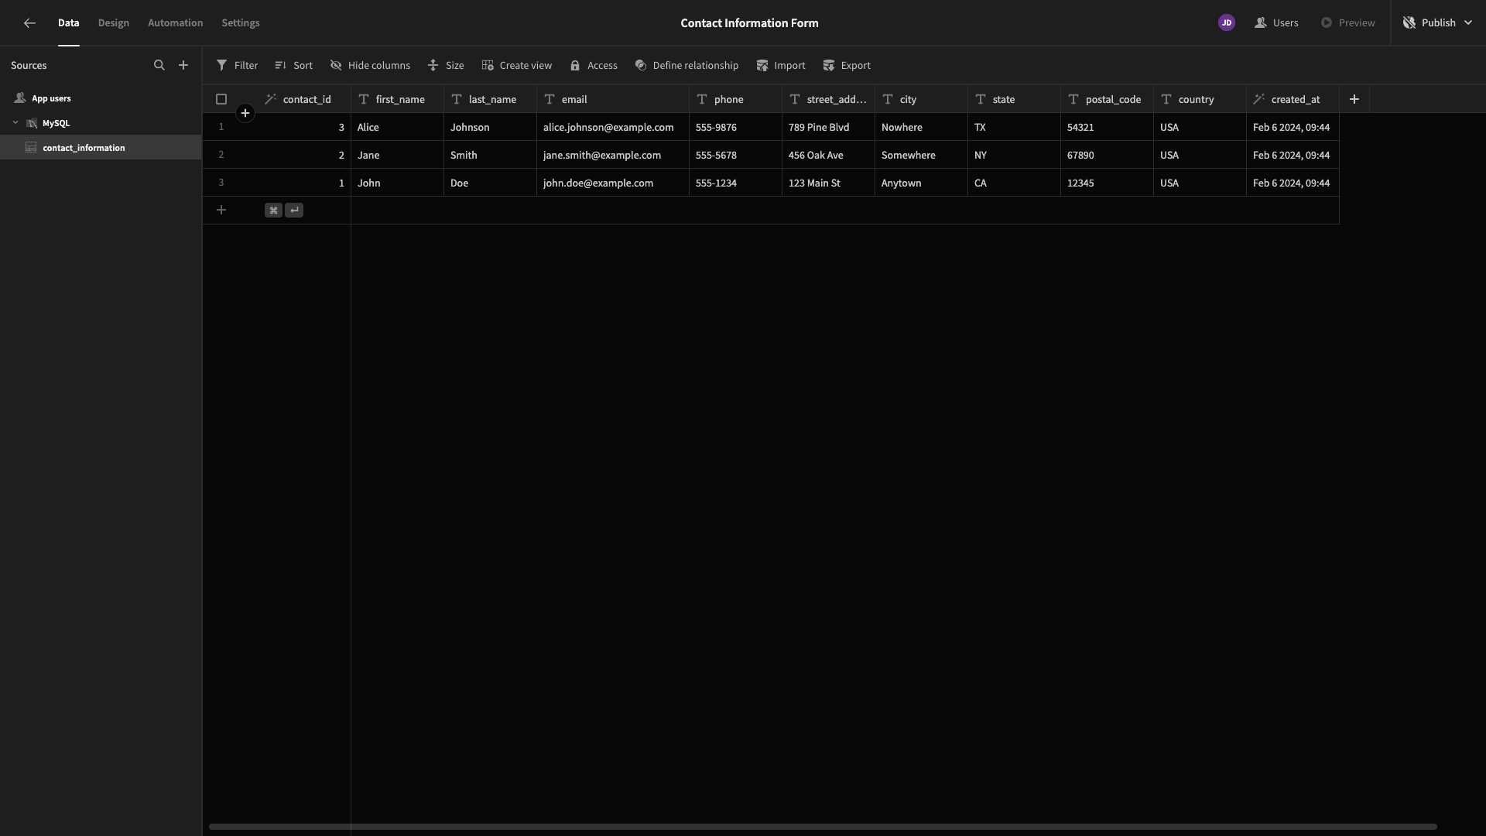The width and height of the screenshot is (1486, 836).
Task: Add a new column
Action: click(x=1354, y=99)
